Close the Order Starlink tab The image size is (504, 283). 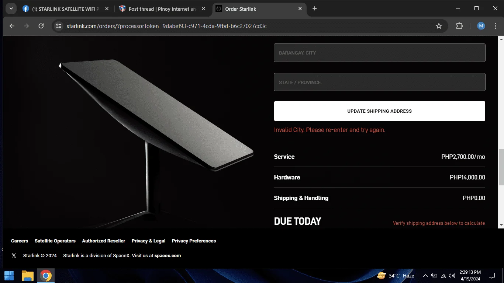pyautogui.click(x=300, y=8)
